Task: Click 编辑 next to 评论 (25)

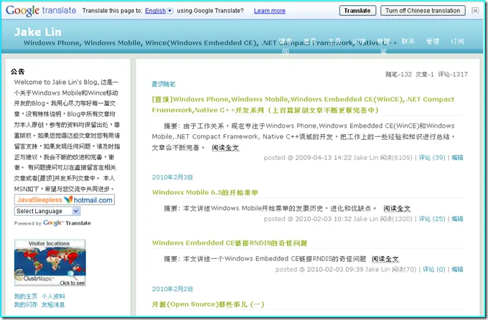Action: (457, 219)
